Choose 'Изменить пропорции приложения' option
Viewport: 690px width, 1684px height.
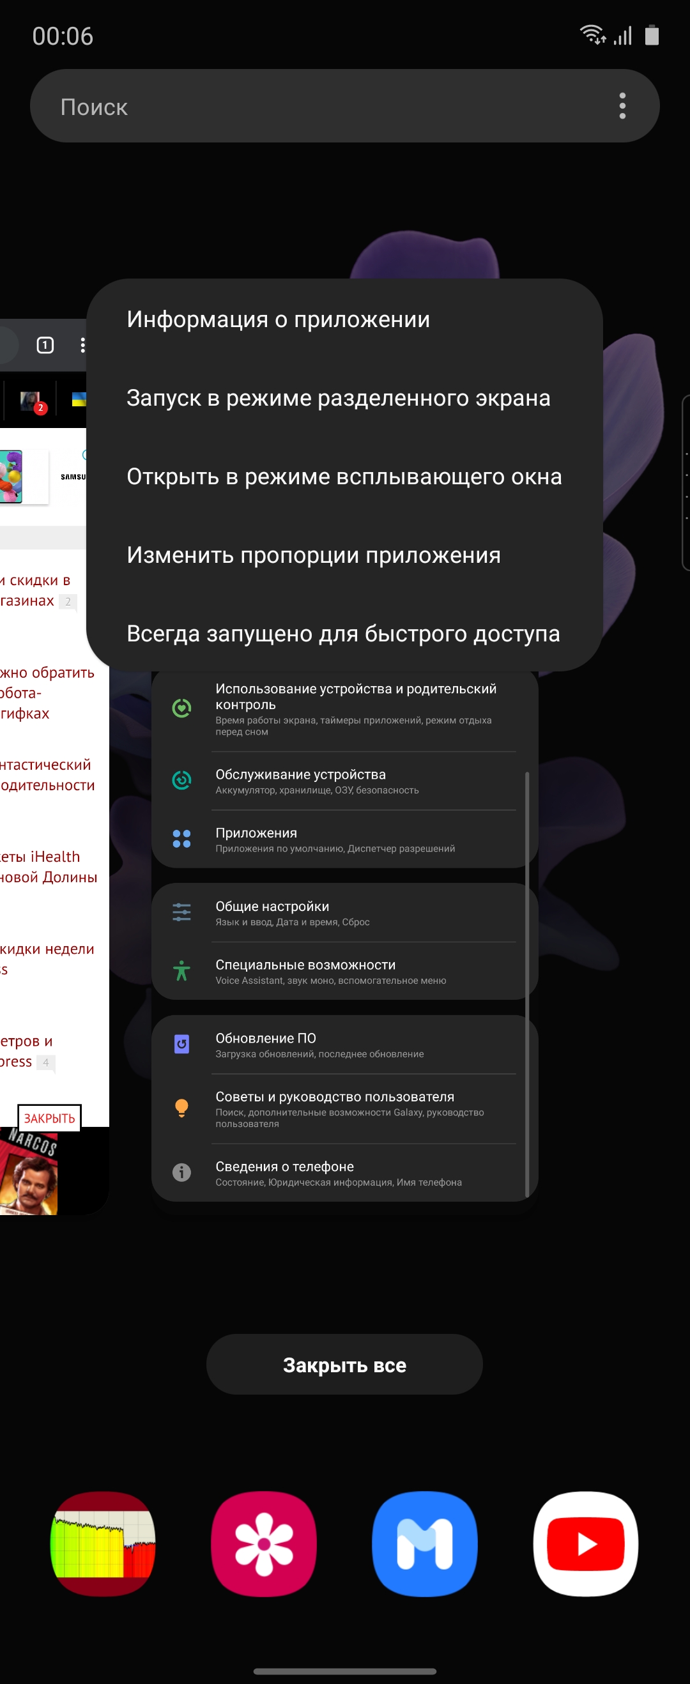(x=313, y=555)
